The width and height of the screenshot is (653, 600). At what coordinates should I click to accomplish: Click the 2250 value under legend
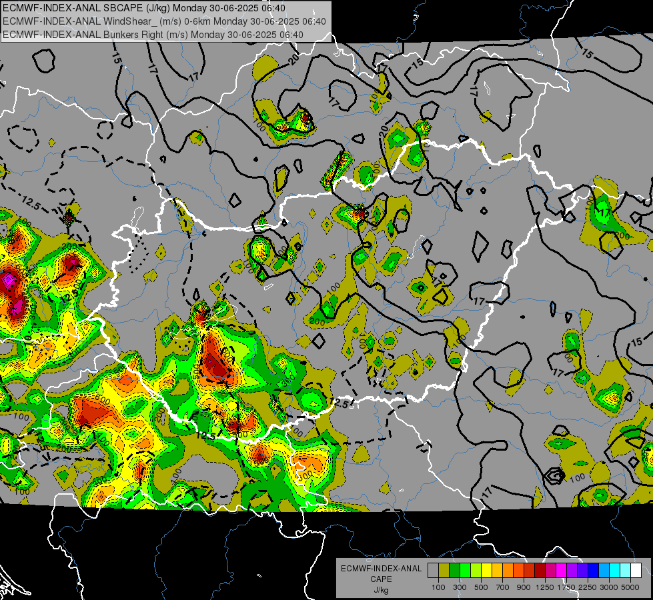588,587
